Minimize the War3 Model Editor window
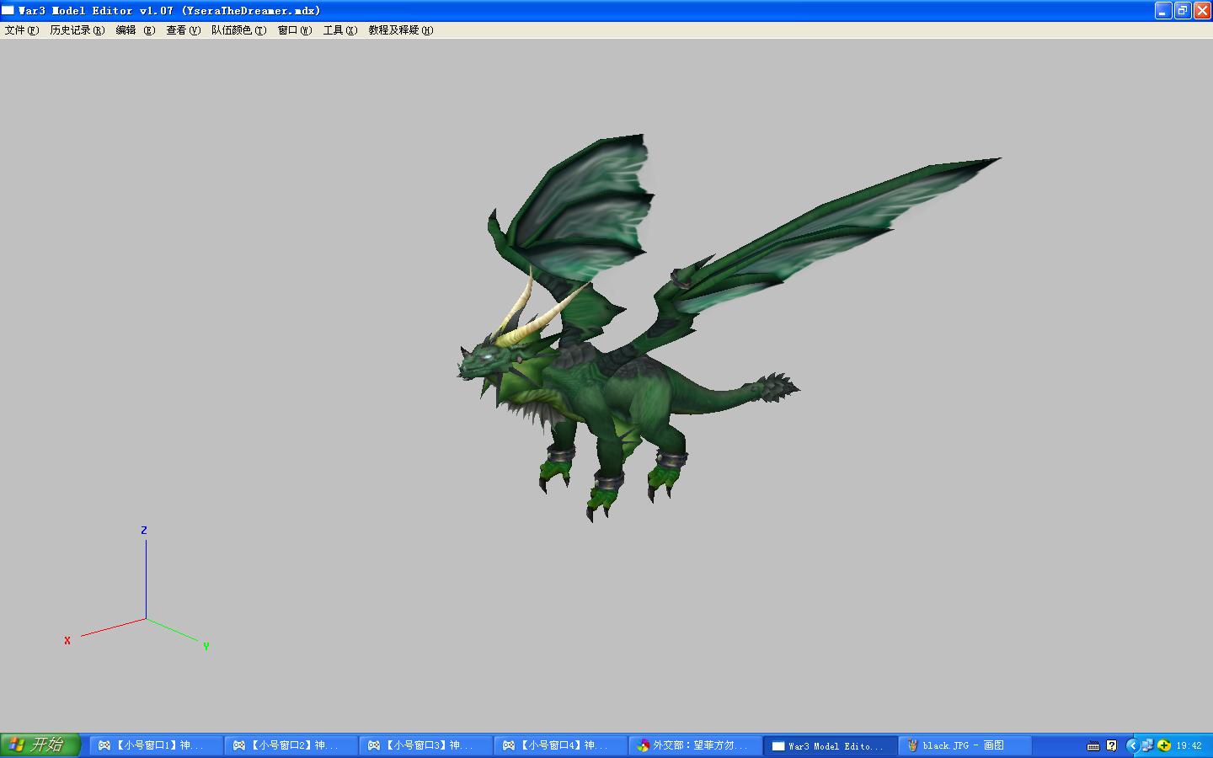The width and height of the screenshot is (1213, 758). click(x=1163, y=11)
